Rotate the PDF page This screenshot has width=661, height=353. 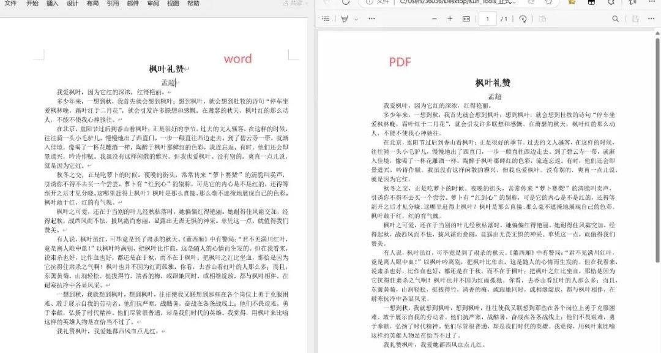tap(523, 18)
